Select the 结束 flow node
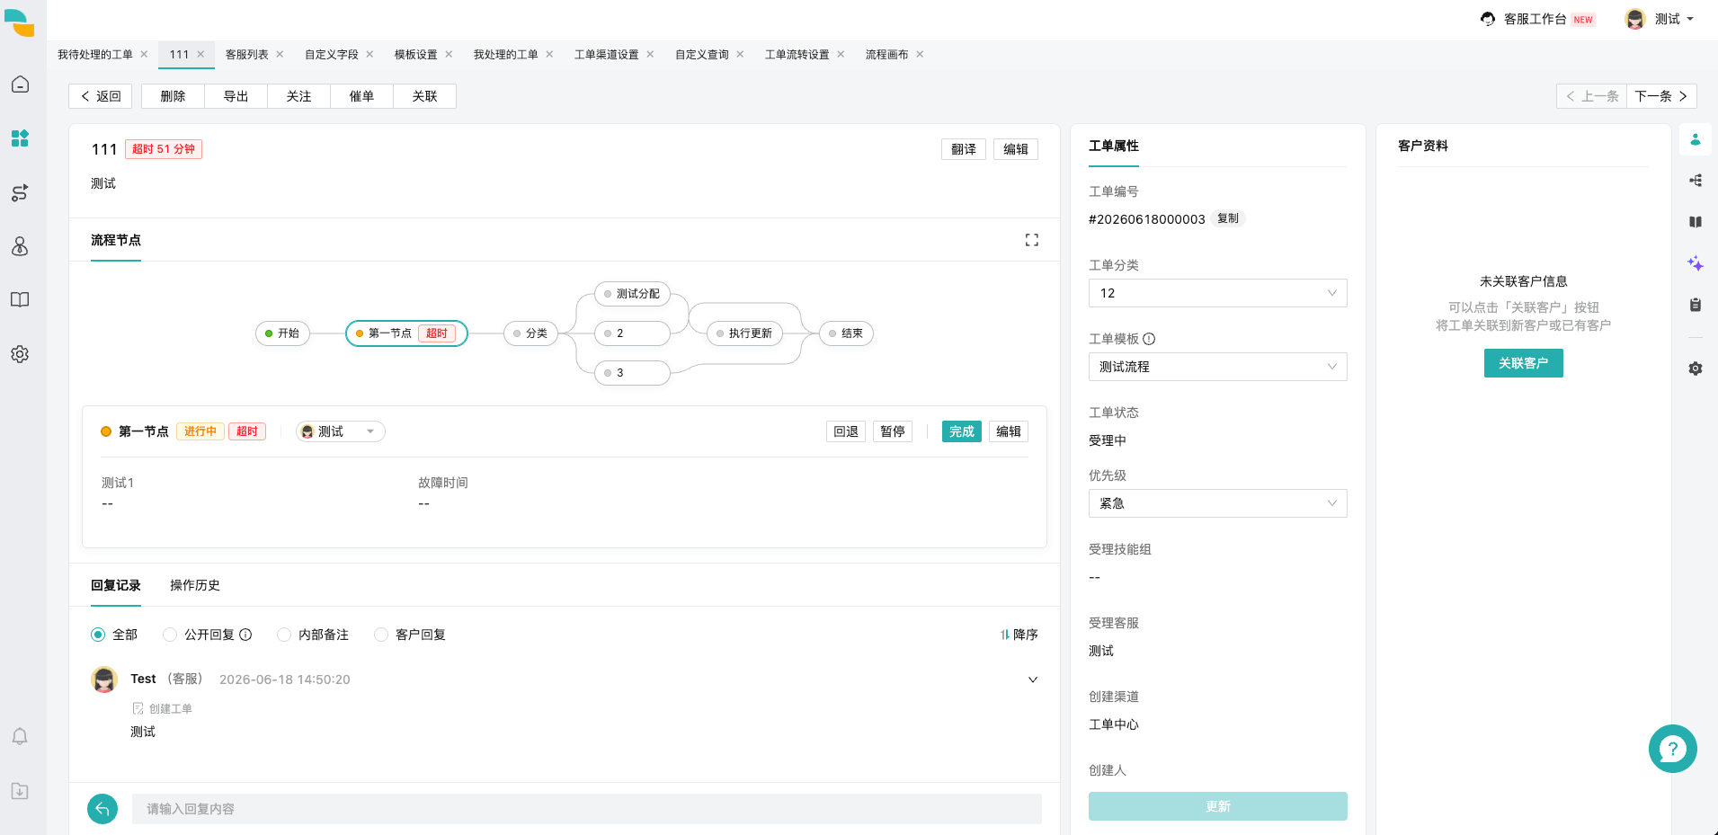The image size is (1718, 835). 846,333
